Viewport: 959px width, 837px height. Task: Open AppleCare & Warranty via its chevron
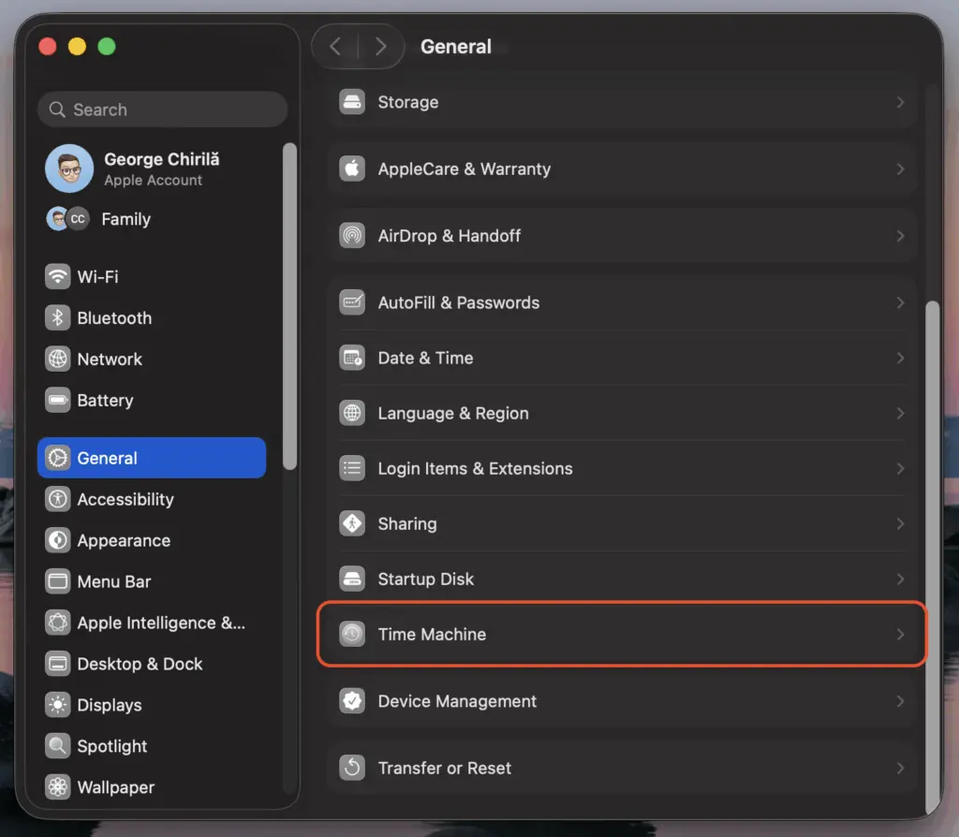point(900,169)
